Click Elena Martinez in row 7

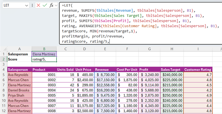coord(20,85)
